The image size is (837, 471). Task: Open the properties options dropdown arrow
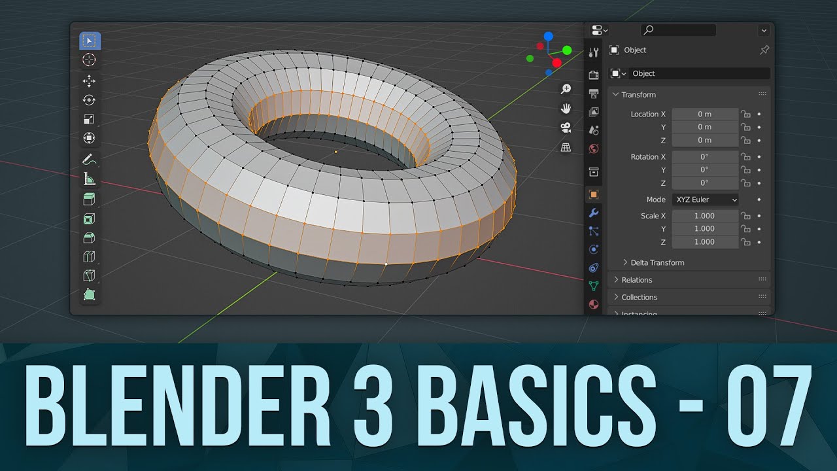764,30
